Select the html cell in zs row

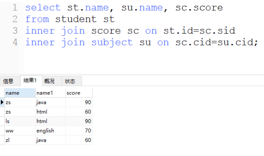coord(50,112)
